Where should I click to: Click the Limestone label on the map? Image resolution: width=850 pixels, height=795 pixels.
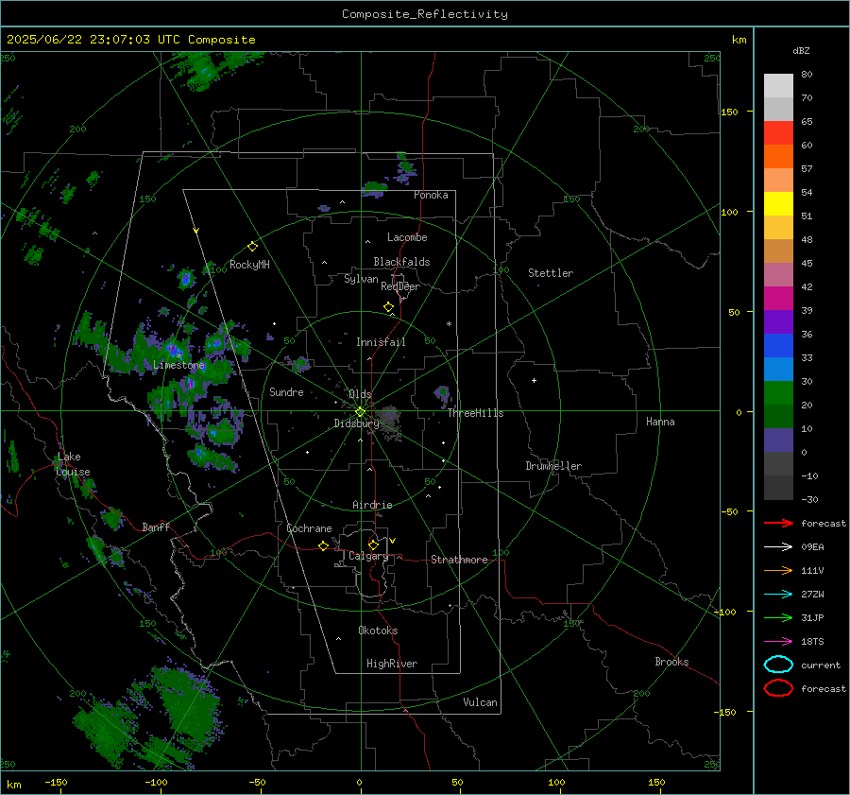178,365
